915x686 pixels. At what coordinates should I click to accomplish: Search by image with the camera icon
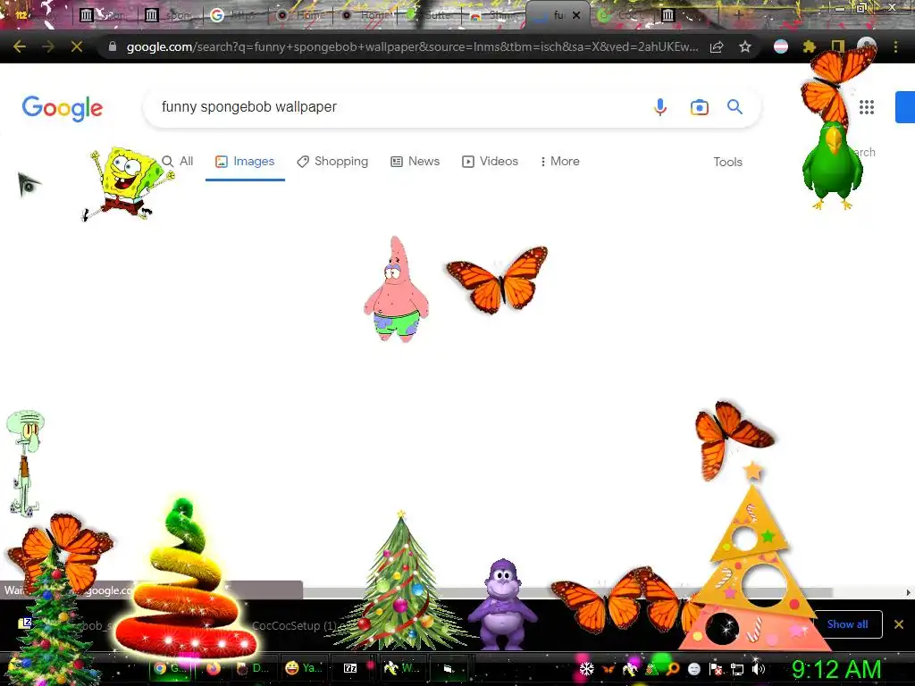(x=699, y=107)
